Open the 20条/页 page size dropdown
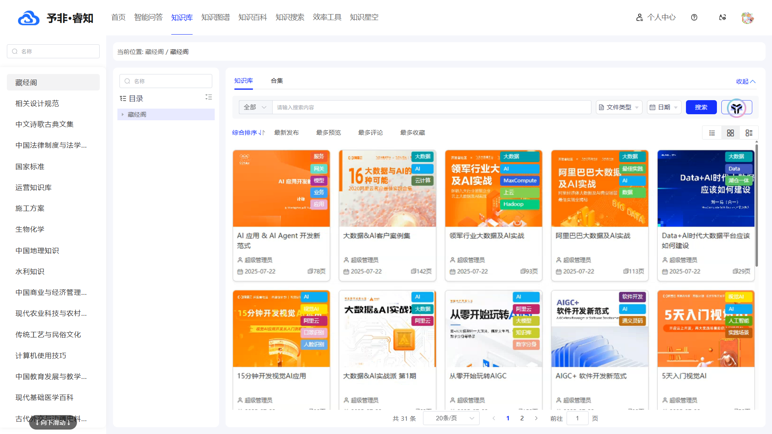772x434 pixels. 452,418
